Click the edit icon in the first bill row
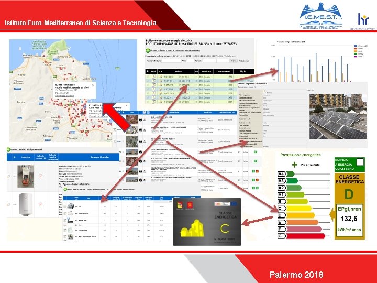 tap(153, 77)
